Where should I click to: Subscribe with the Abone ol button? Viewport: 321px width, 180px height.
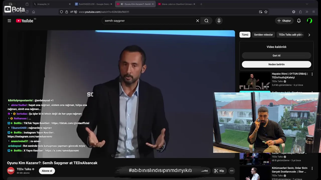47,171
